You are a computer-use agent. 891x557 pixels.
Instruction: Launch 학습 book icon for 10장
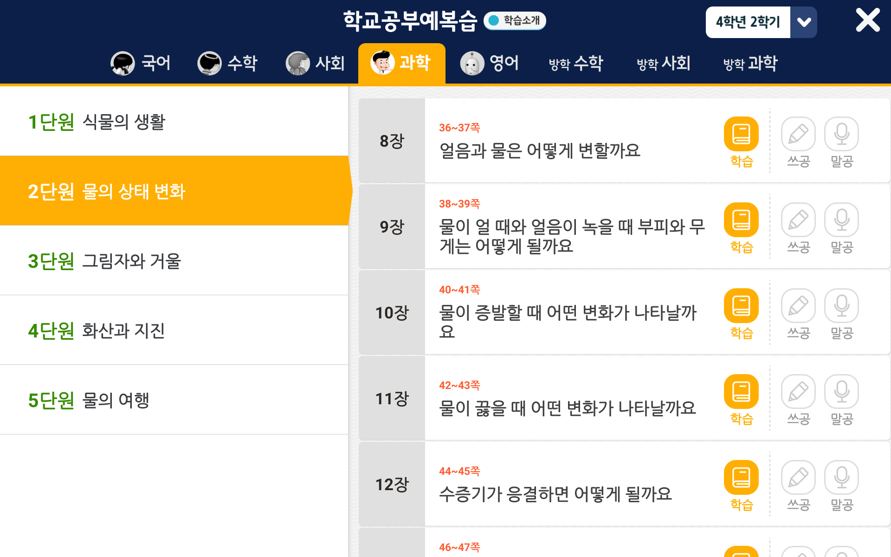coord(741,306)
